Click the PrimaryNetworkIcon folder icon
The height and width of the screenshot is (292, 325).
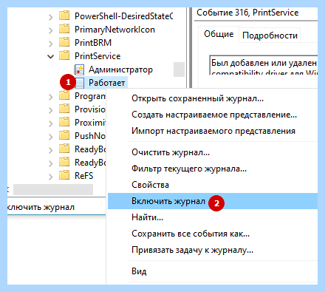64,29
